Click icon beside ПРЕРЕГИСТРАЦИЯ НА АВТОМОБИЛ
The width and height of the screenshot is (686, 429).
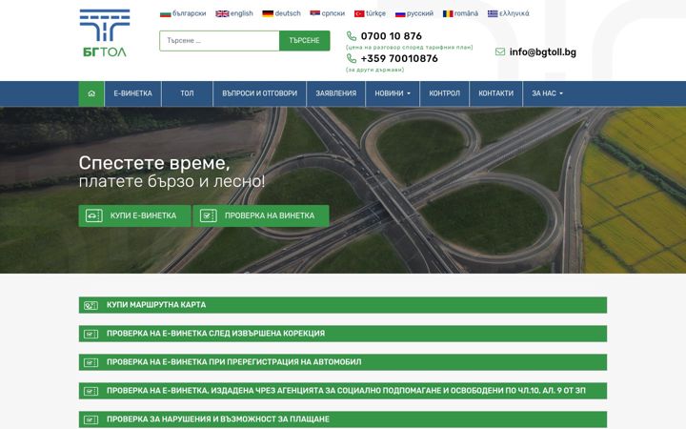91,362
